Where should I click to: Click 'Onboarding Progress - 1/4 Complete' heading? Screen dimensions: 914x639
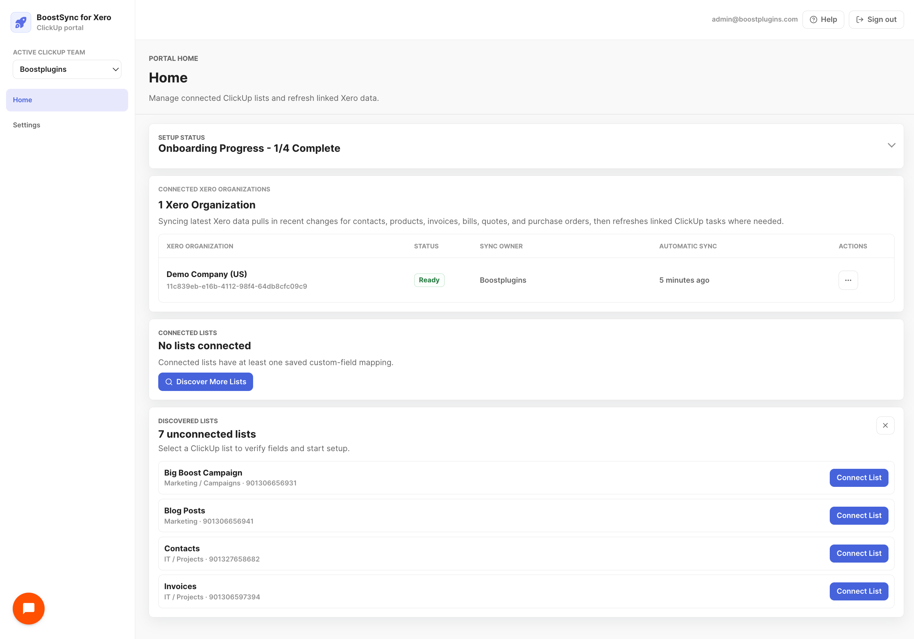(249, 148)
